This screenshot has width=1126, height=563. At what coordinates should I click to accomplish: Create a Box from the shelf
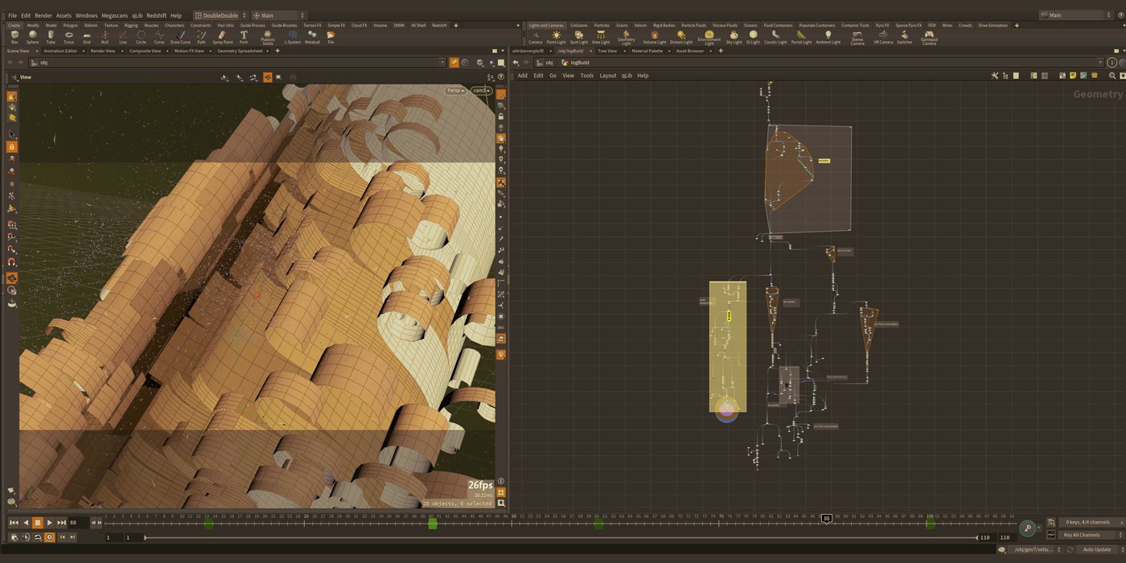(14, 37)
